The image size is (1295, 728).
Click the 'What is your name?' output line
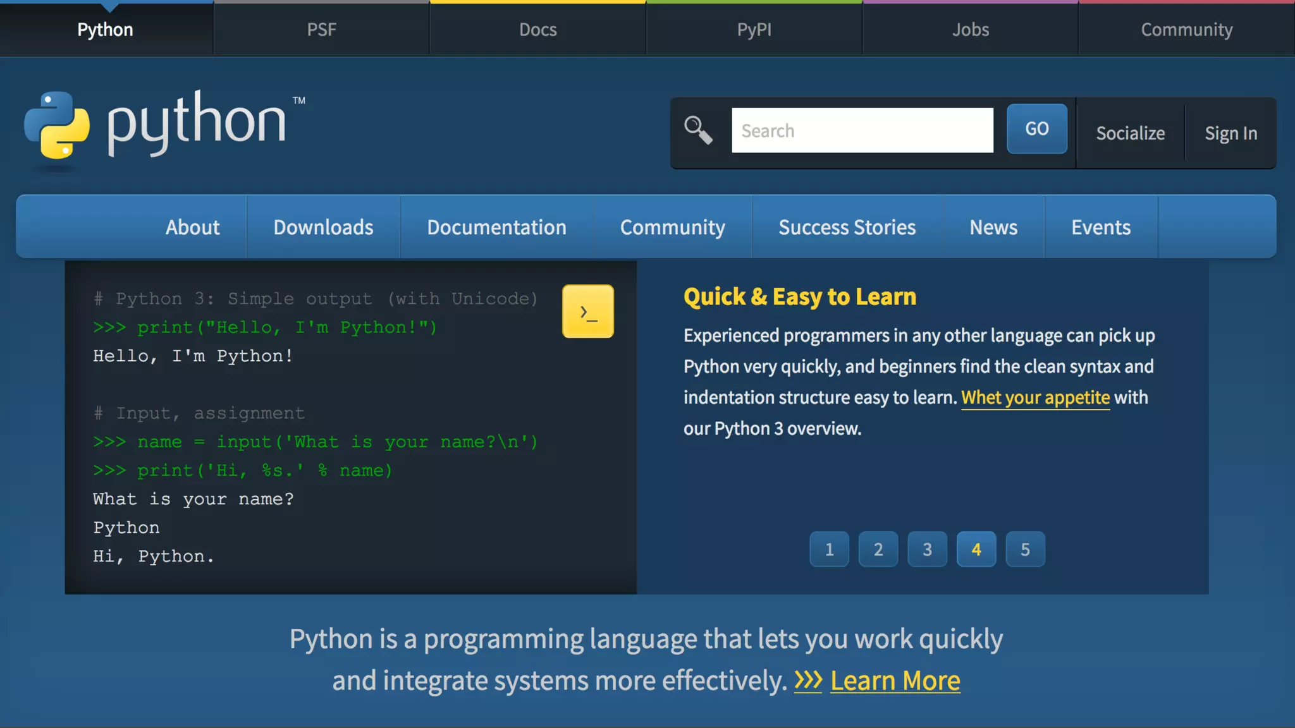193,499
